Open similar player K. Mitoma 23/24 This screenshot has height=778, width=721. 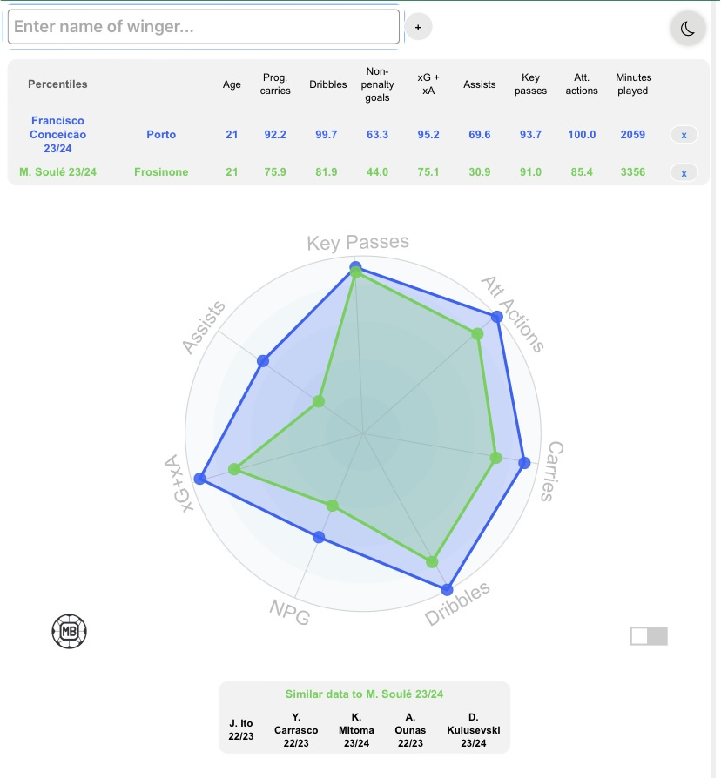pyautogui.click(x=356, y=730)
